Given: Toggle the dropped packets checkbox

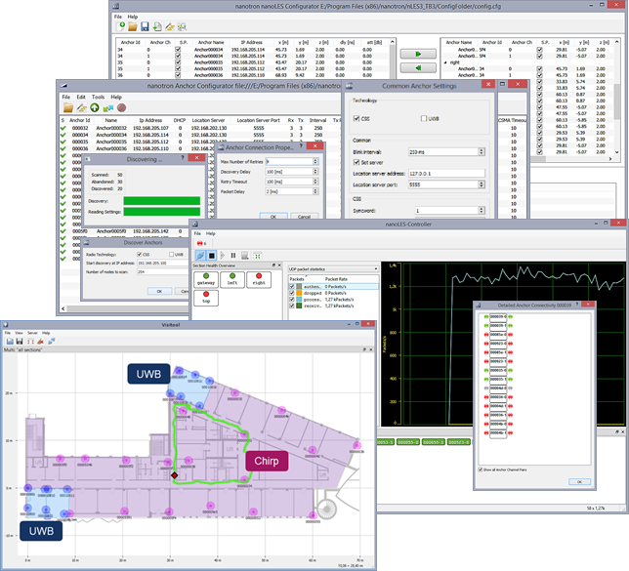Looking at the screenshot, I should click(x=292, y=293).
